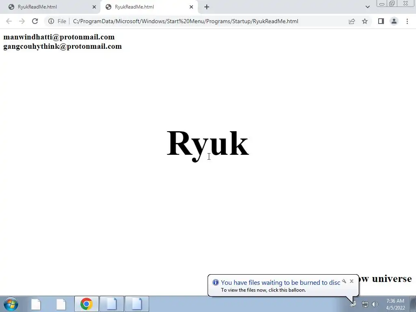Click the burn disc tray icon
This screenshot has width=416, height=312.
click(353, 304)
